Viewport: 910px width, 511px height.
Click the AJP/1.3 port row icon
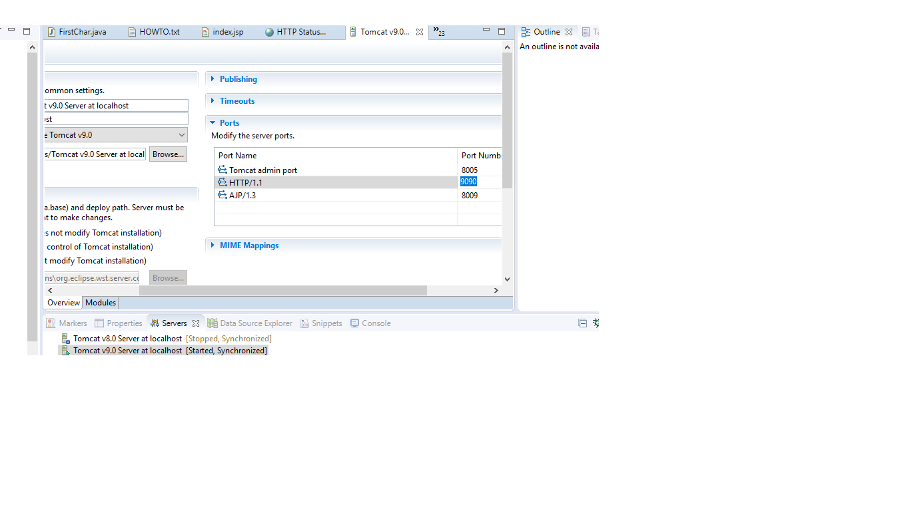coord(223,195)
